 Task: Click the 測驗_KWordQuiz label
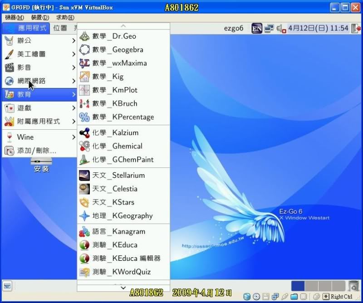tap(122, 272)
